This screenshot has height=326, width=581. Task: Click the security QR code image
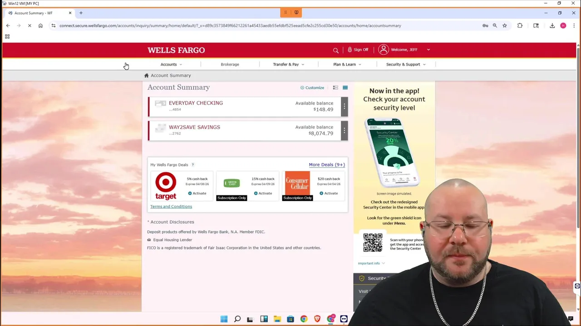tap(373, 242)
